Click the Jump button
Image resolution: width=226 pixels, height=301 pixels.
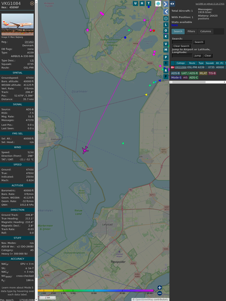[197, 55]
